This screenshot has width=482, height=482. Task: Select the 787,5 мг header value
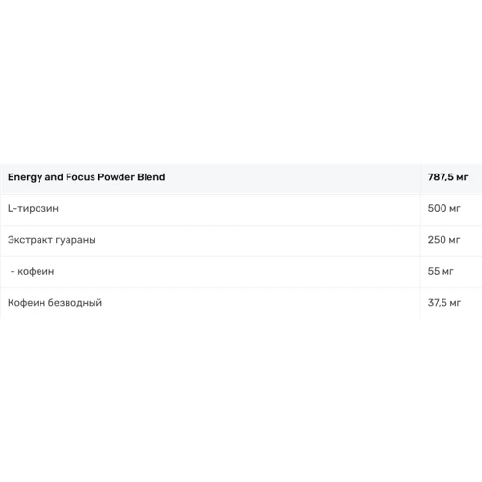click(447, 177)
